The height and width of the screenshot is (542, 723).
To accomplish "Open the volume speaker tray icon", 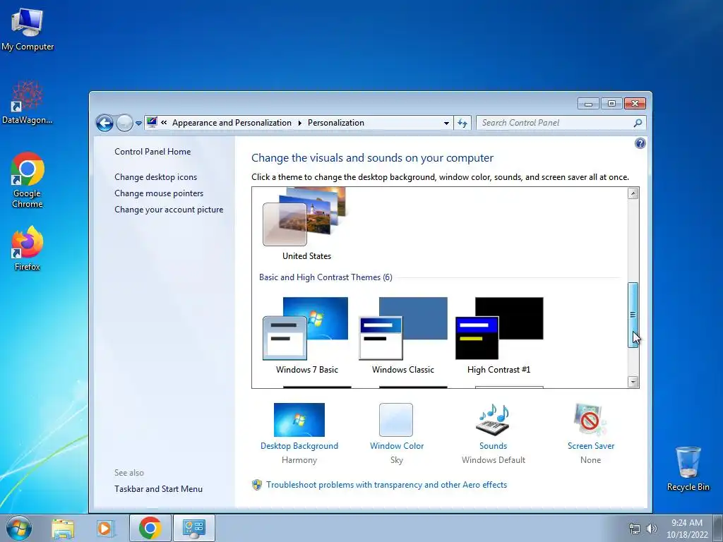I will coord(652,529).
